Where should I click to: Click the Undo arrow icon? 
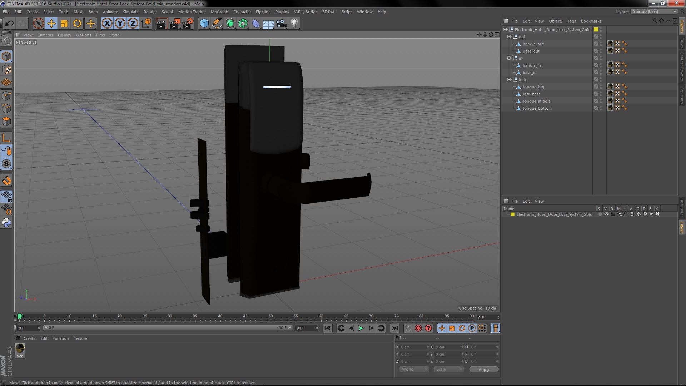[9, 24]
